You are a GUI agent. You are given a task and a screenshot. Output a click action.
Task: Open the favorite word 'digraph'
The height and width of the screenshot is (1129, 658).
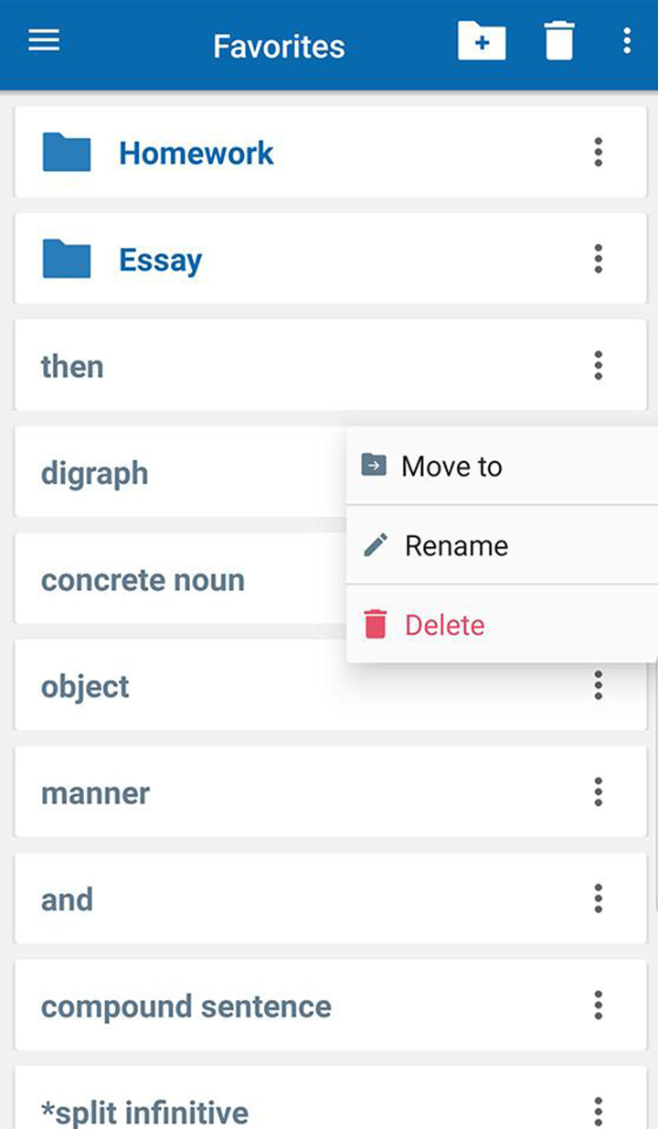pos(95,474)
